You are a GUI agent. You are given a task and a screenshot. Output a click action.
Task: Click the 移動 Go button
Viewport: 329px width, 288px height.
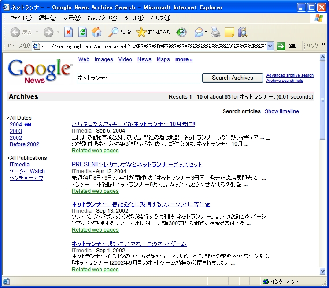click(288, 46)
